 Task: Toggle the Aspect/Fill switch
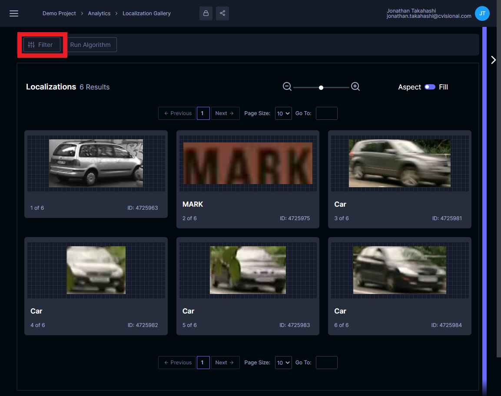430,87
